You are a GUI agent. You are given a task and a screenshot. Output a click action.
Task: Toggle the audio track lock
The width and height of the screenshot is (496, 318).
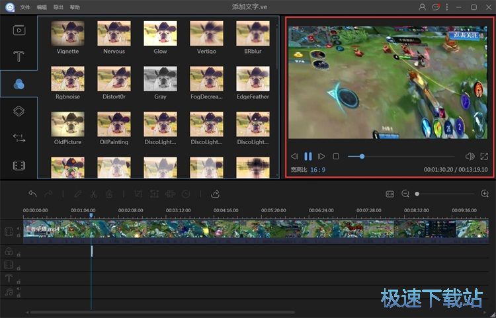tap(19, 296)
